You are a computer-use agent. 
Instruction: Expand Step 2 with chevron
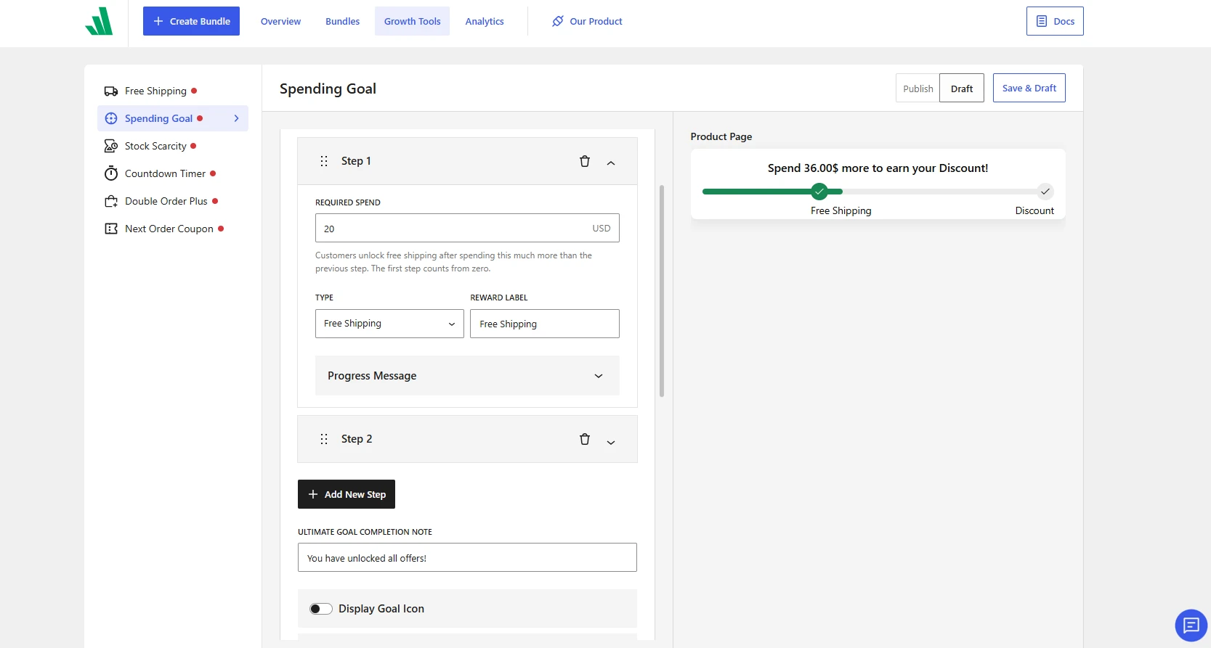(x=611, y=442)
